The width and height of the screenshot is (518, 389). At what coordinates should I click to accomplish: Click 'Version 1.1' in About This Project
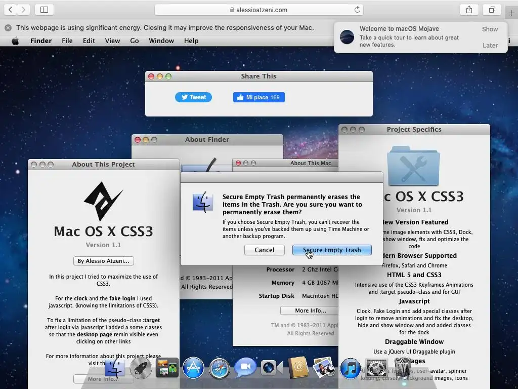(103, 245)
